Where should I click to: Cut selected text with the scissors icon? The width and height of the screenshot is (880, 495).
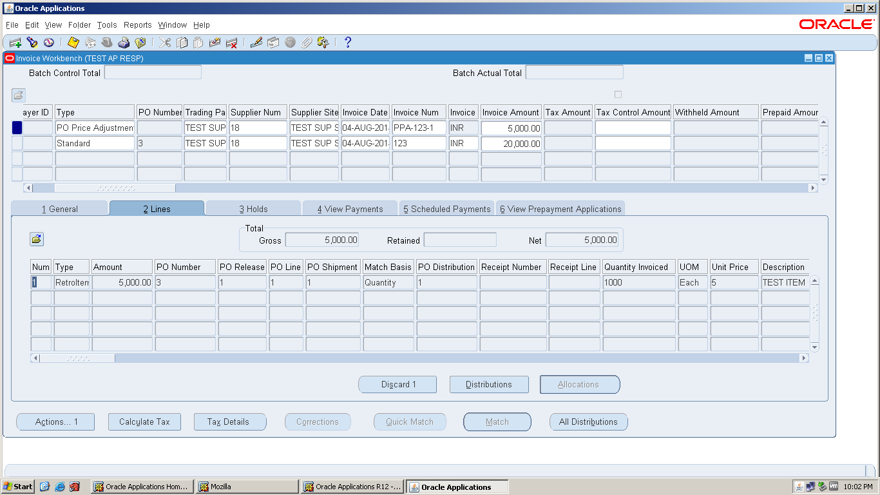(x=163, y=43)
